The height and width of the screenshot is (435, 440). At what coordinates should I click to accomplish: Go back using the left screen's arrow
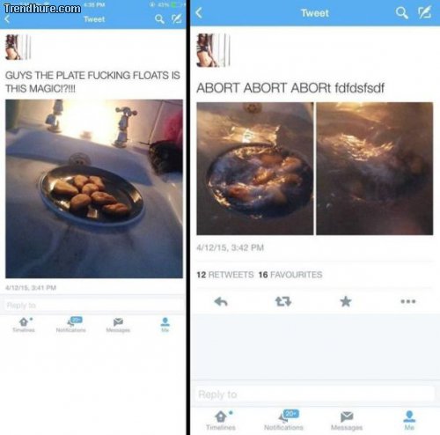[x=8, y=19]
